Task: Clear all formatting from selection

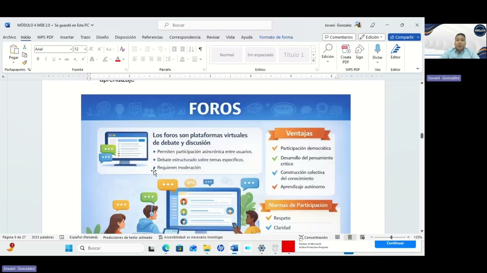Action: (x=122, y=49)
